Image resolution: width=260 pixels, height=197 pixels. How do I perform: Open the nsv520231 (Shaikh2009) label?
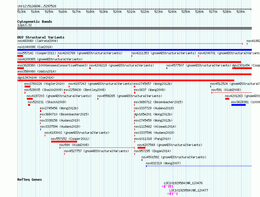pos(47,102)
